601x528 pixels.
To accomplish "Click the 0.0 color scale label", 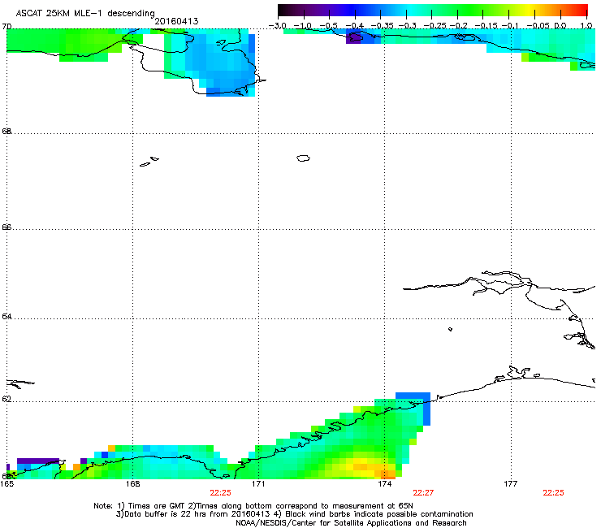I will coord(560,26).
